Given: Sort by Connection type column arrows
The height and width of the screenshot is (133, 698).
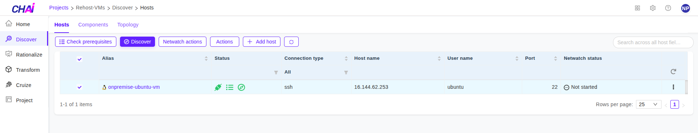Looking at the screenshot, I should [346, 58].
